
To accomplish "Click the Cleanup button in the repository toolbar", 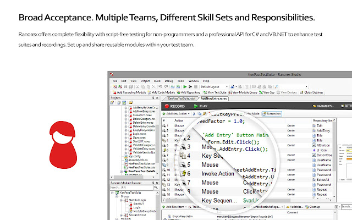I will tap(312, 207).
